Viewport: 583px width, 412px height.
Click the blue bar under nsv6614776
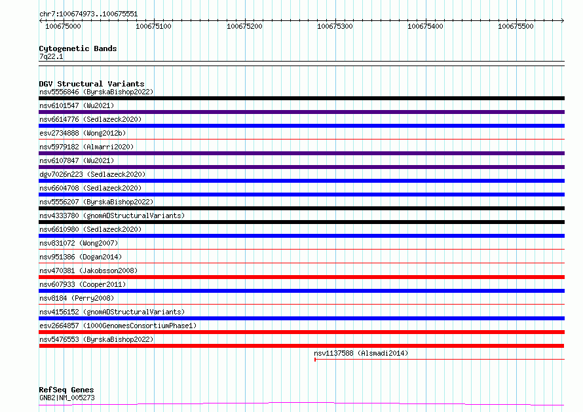point(301,126)
